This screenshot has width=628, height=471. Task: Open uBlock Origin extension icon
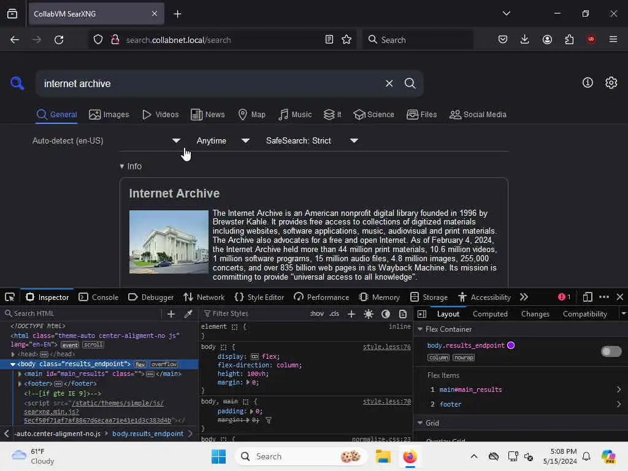coord(591,39)
